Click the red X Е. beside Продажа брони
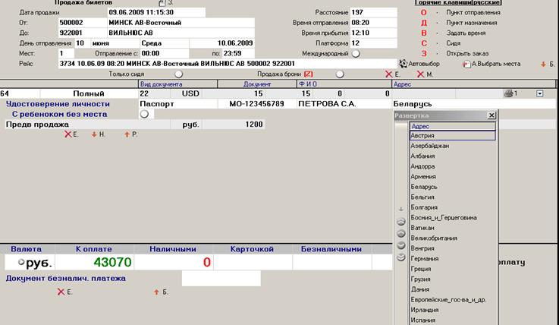559x325 pixels. point(389,74)
